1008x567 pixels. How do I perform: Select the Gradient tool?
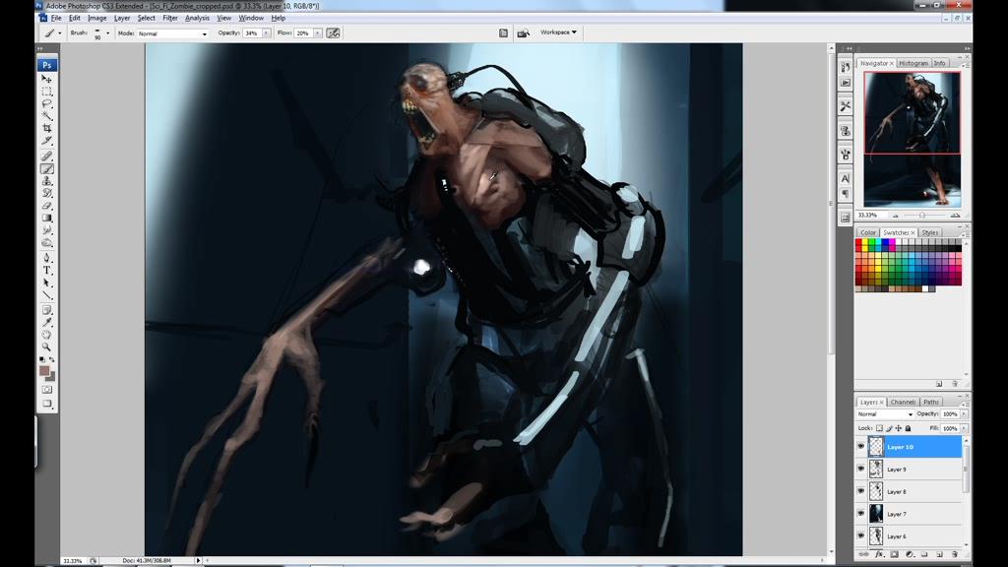tap(47, 218)
